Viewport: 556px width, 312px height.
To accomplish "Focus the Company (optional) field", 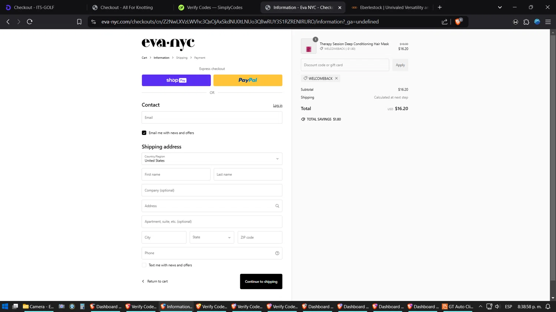I will [212, 190].
